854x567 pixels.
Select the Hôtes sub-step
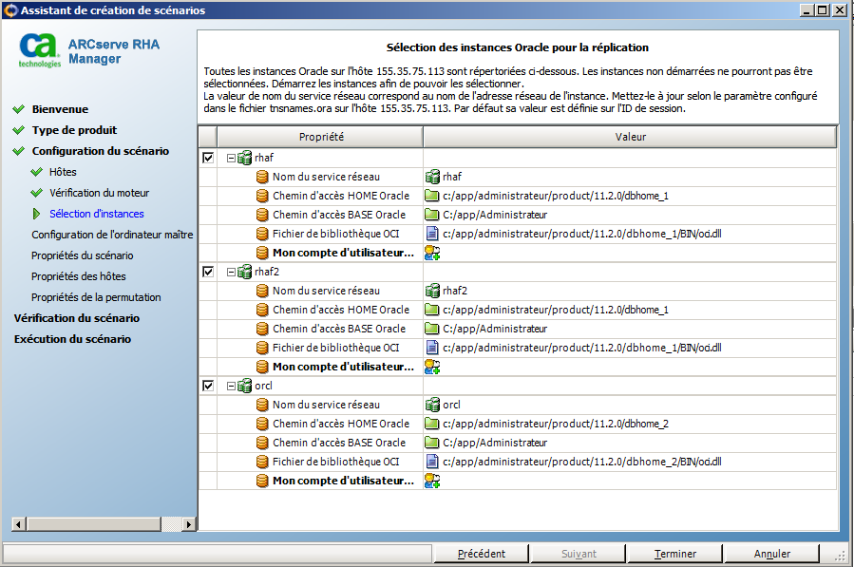point(63,172)
